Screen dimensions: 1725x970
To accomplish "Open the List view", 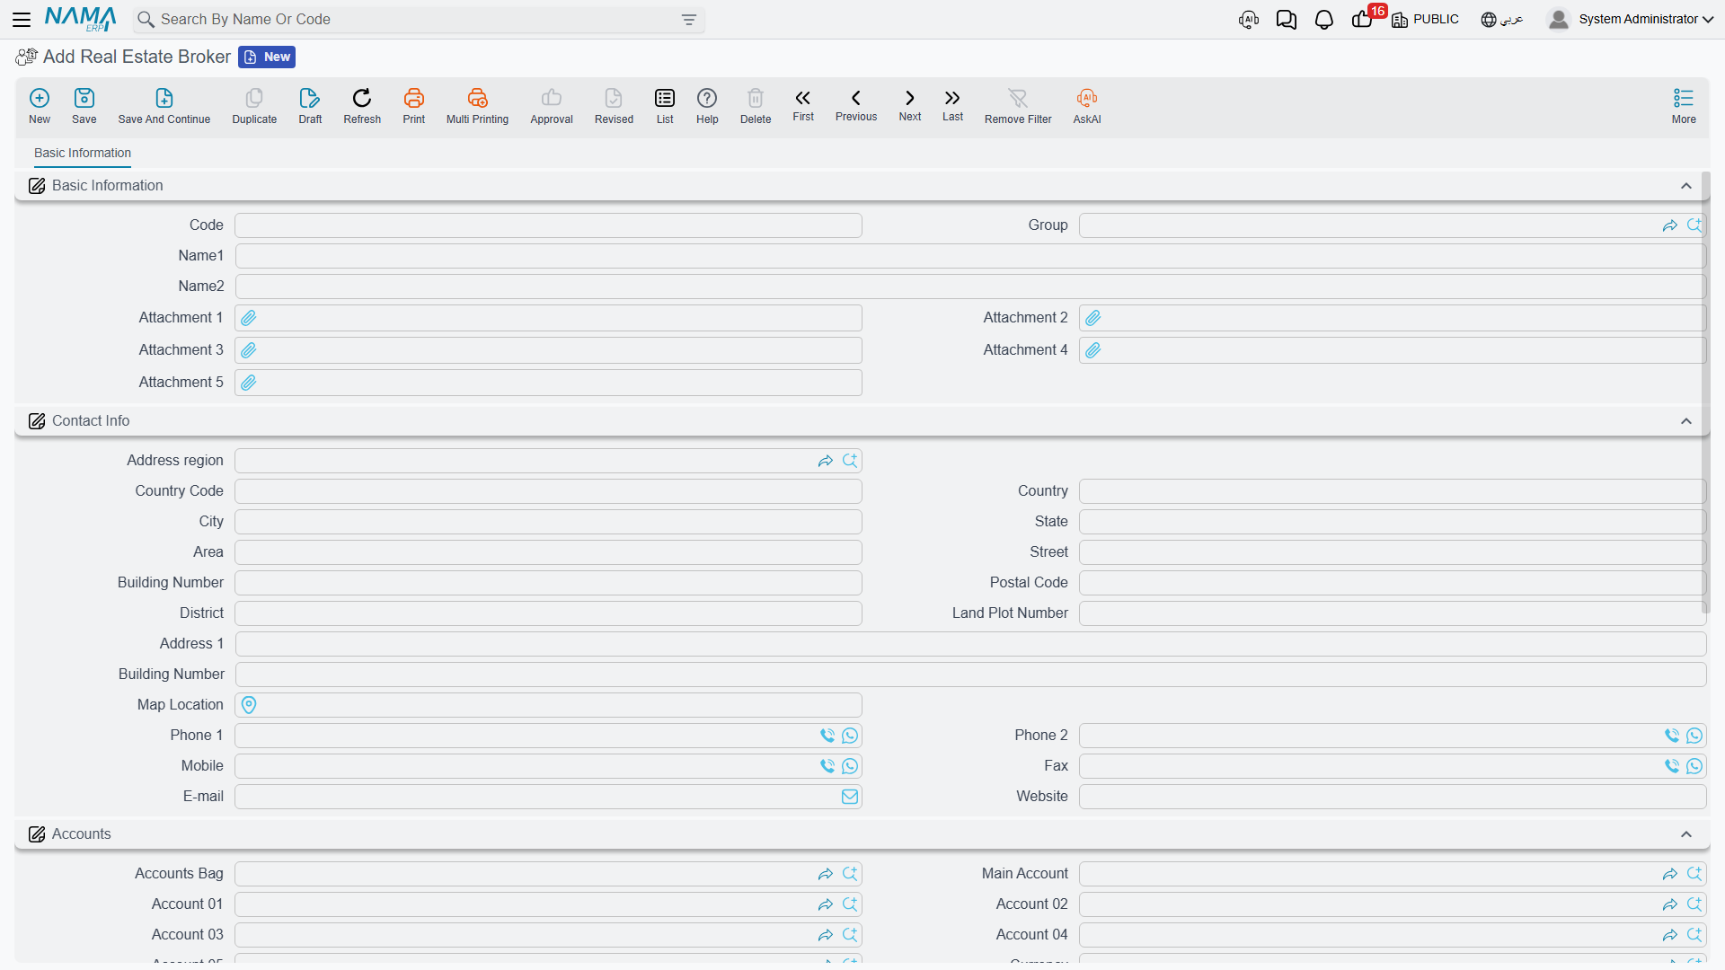I will (665, 106).
